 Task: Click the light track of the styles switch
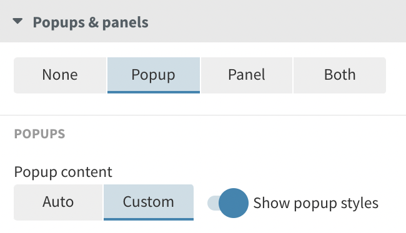coord(213,203)
